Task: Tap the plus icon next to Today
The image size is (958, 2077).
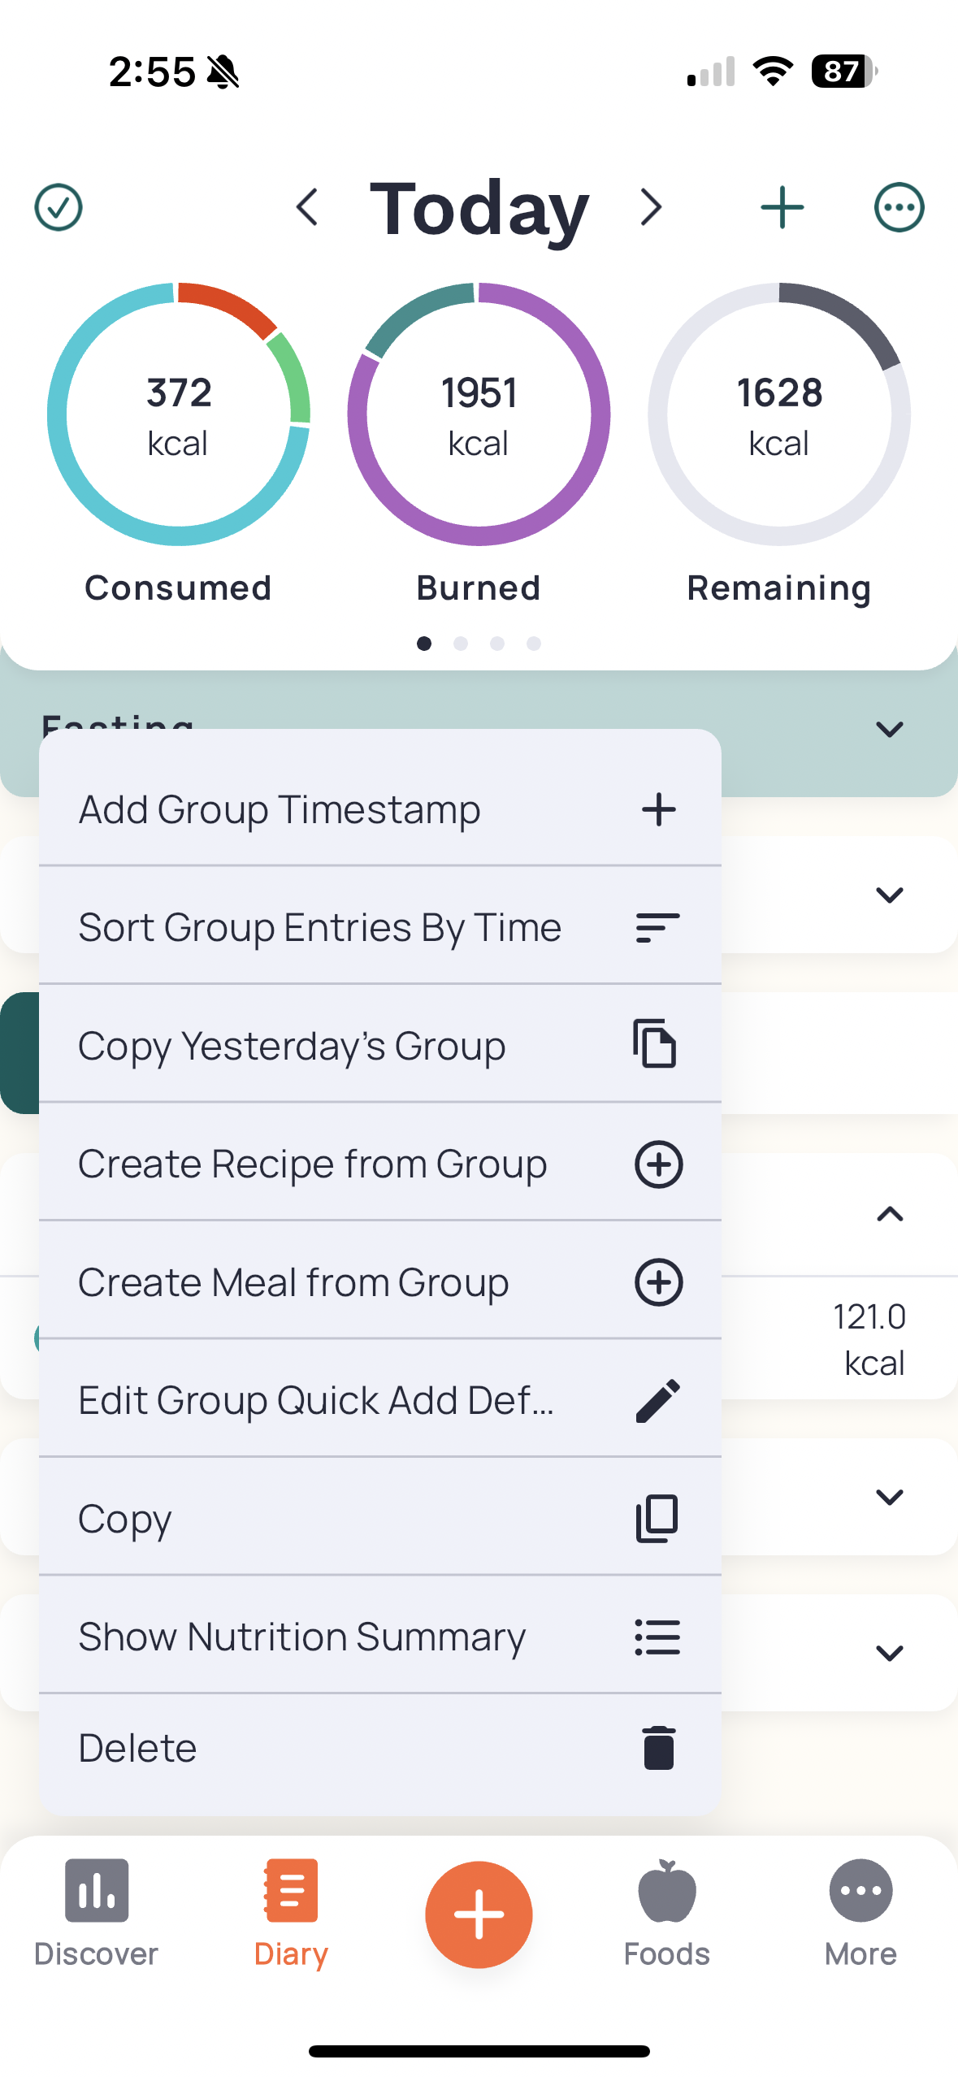Action: pyautogui.click(x=781, y=206)
